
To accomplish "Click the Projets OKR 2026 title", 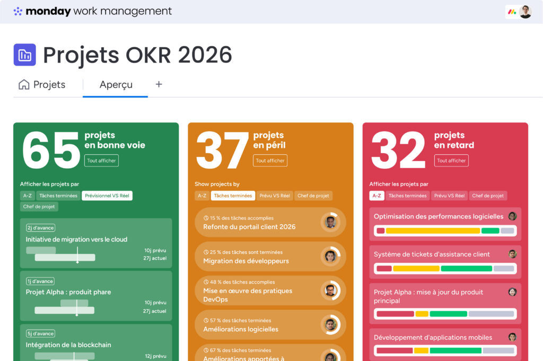I will coord(137,55).
